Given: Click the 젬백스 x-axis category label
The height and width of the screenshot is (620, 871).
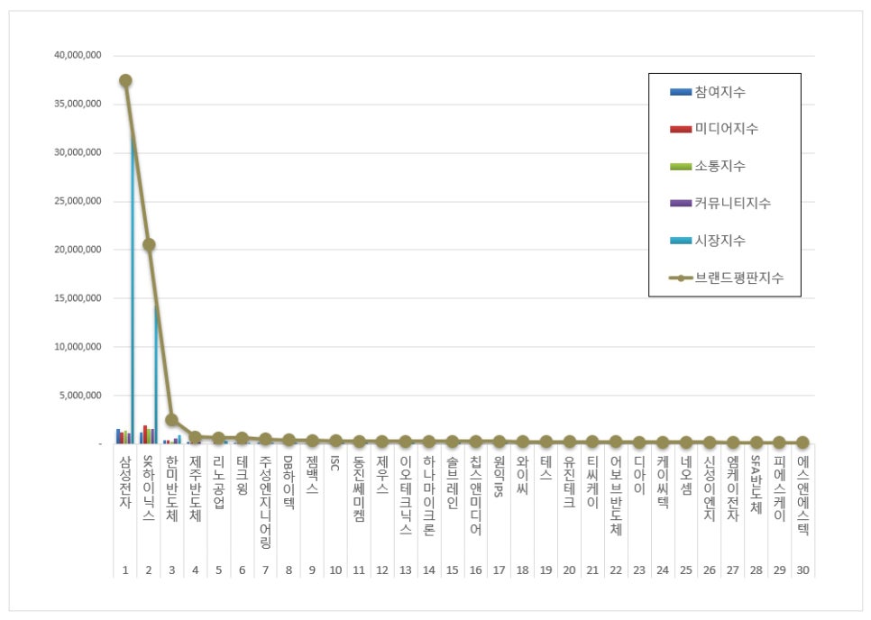Looking at the screenshot, I should tap(312, 476).
